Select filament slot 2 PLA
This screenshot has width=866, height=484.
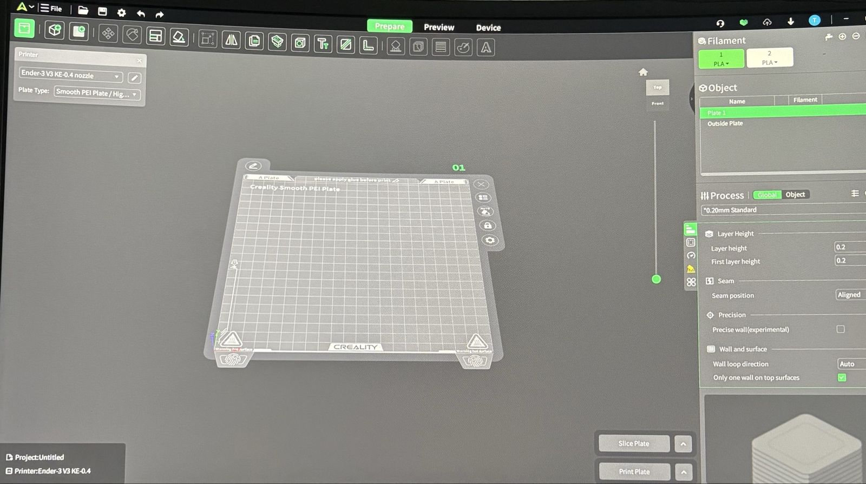tap(770, 58)
